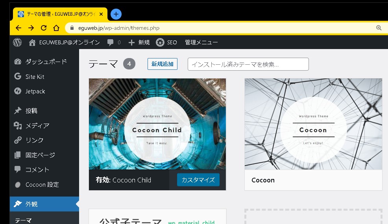Click the browser back arrow
This screenshot has width=388, height=224.
18,28
